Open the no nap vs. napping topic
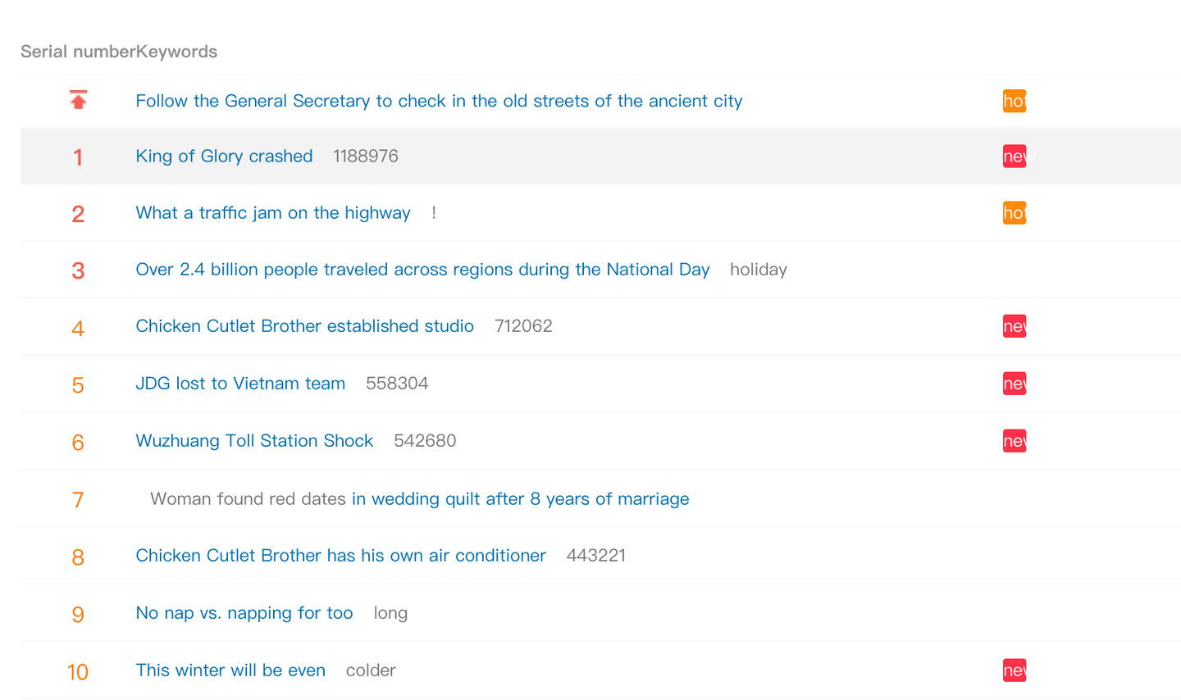Viewport: 1181px width, 700px height. pos(244,613)
